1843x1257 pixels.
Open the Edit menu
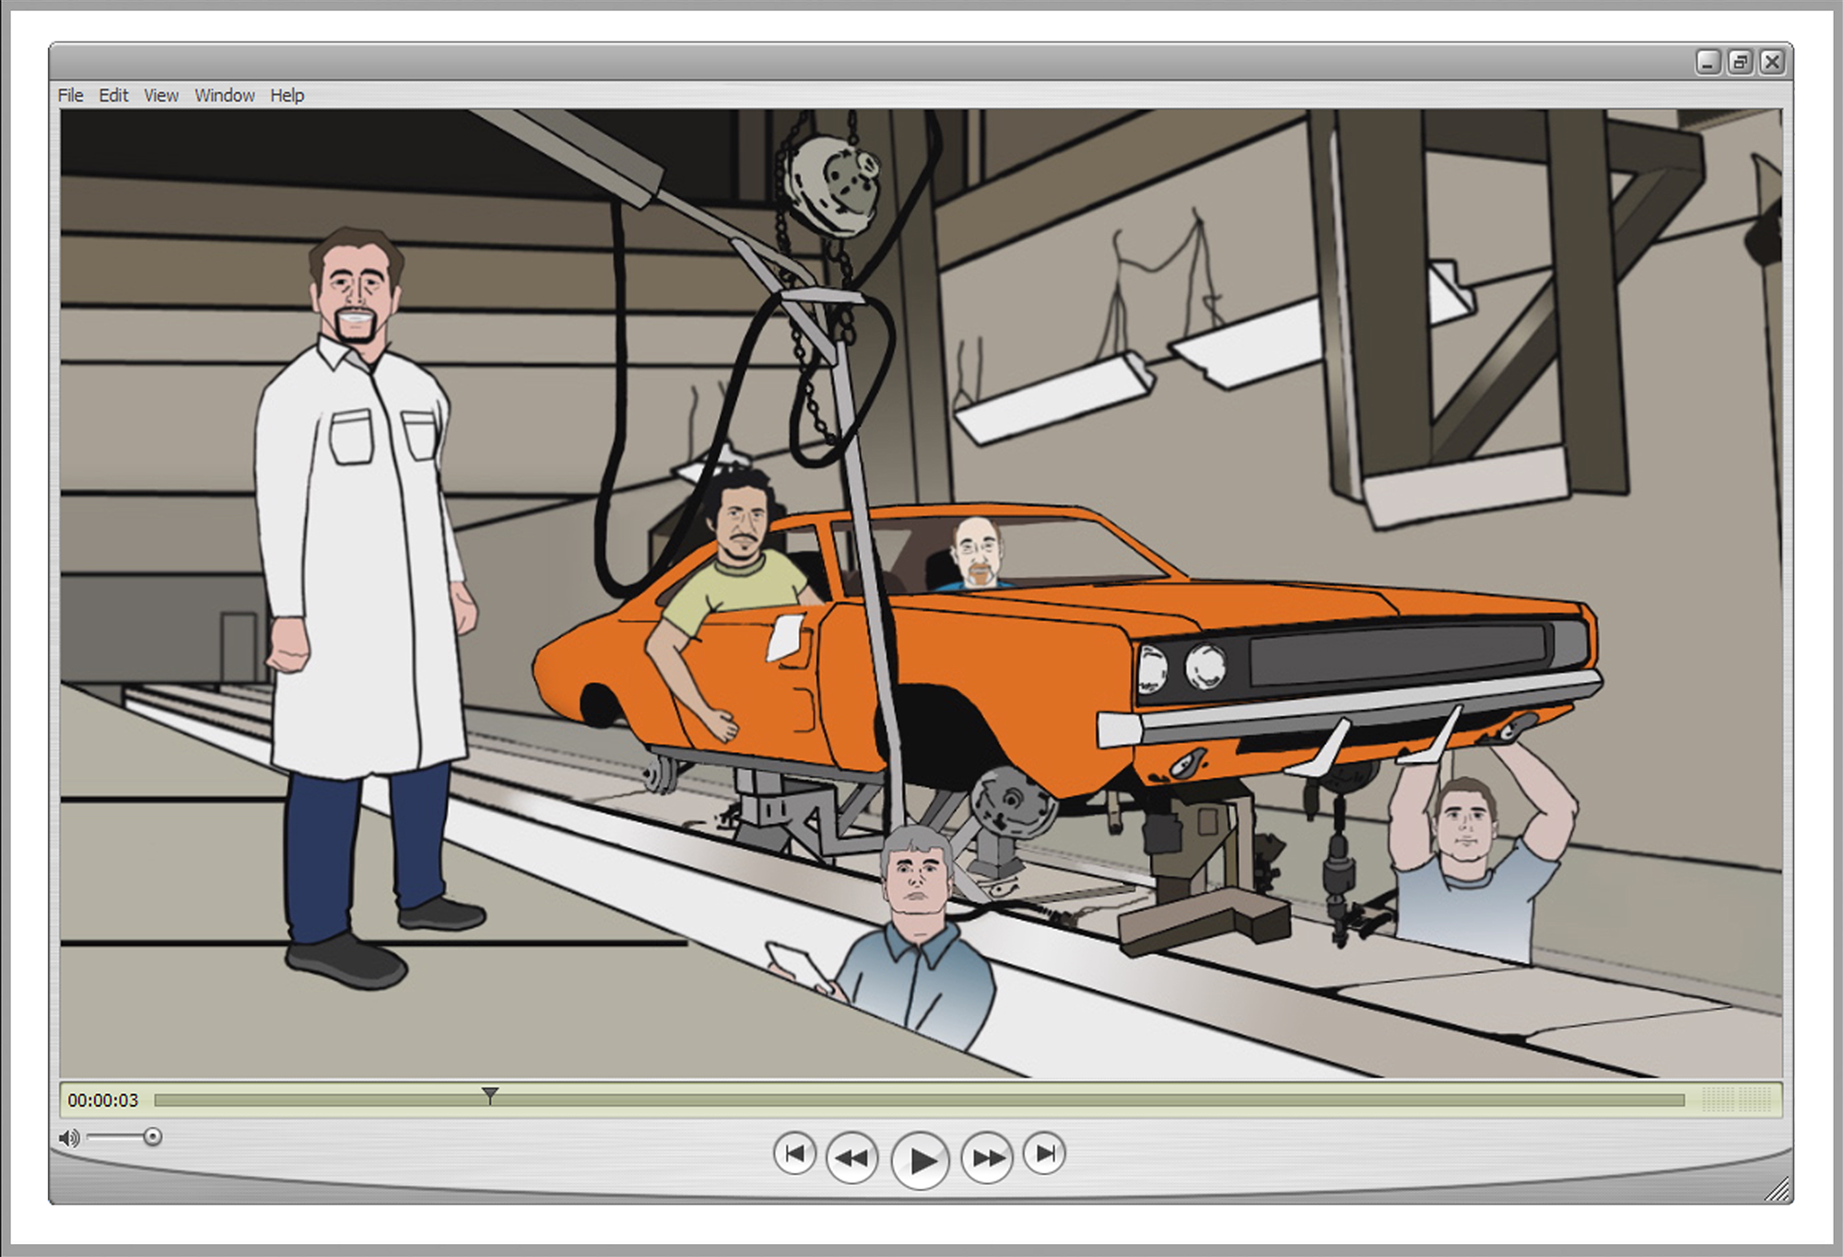point(113,96)
